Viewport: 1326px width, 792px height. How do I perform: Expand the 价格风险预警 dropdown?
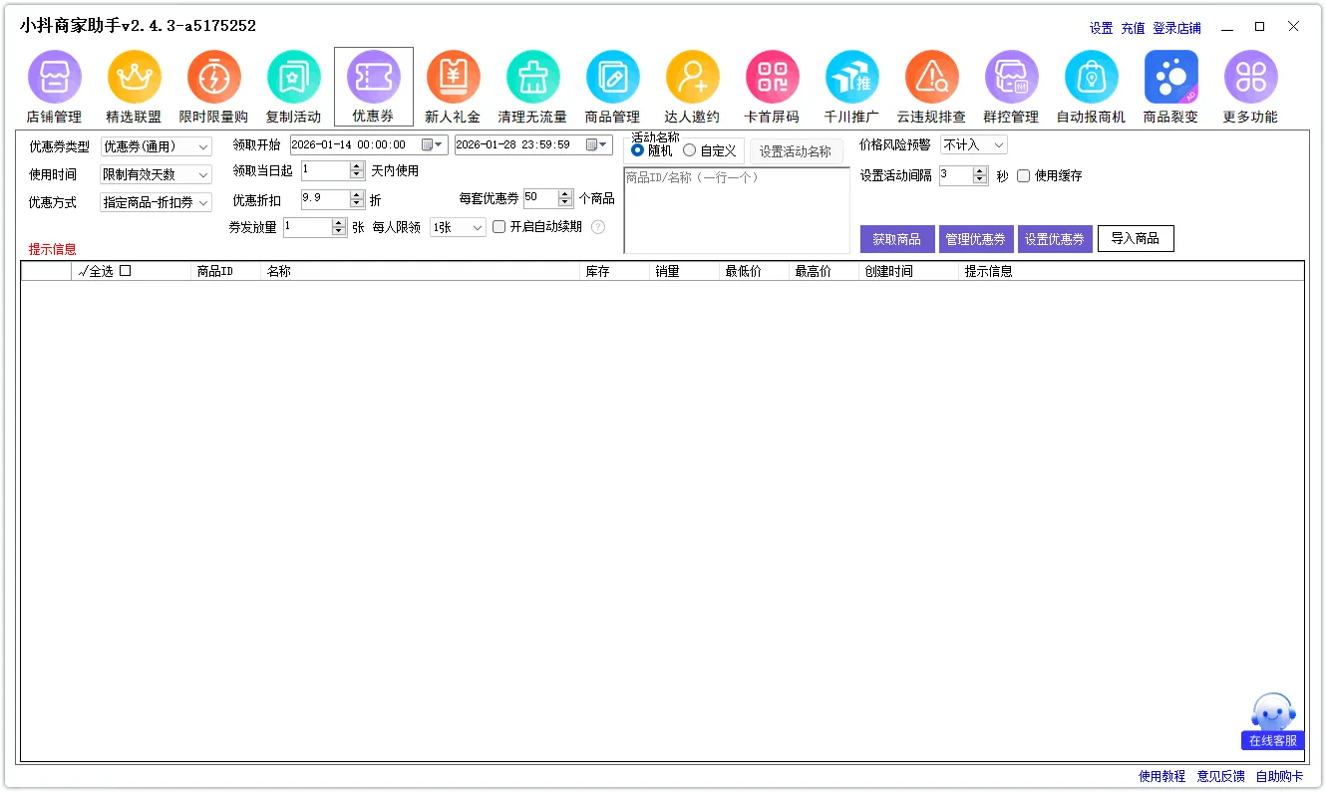tap(974, 145)
